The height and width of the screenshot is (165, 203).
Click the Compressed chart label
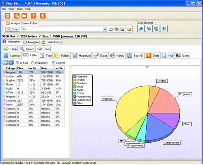click(171, 143)
